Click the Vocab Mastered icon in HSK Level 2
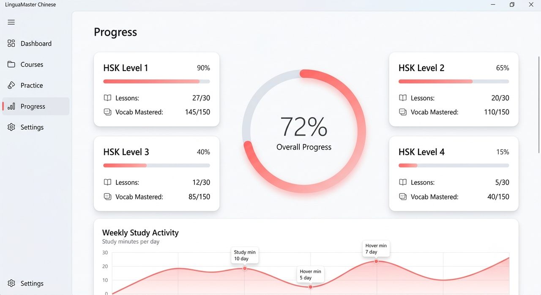The height and width of the screenshot is (295, 541). pos(403,112)
